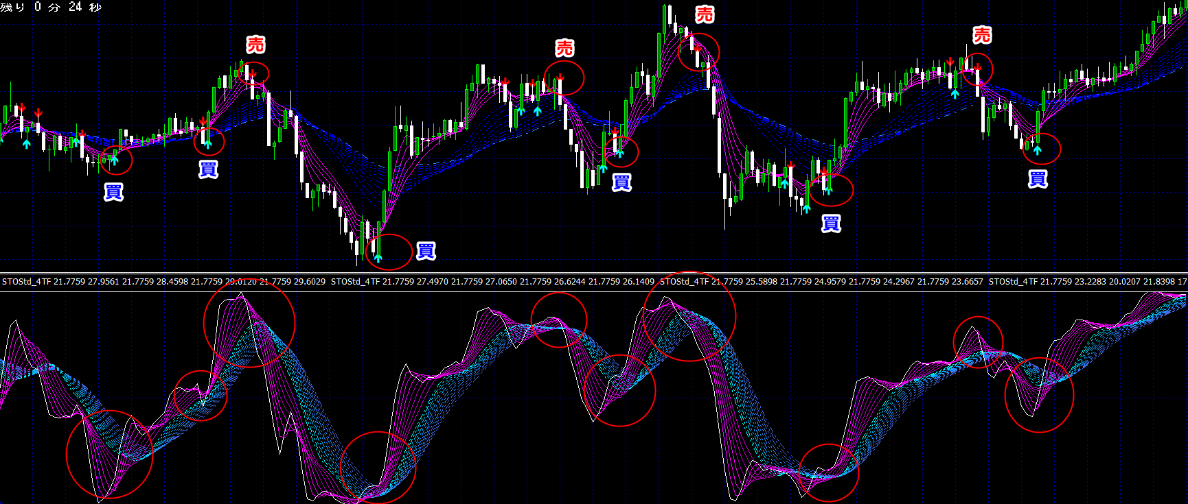Click the indicator value "24.9579"
1188x504 pixels.
coord(830,282)
